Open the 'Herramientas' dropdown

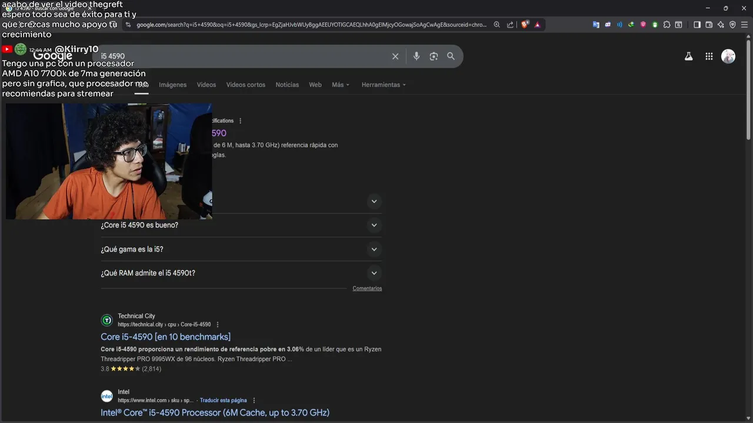click(x=384, y=85)
